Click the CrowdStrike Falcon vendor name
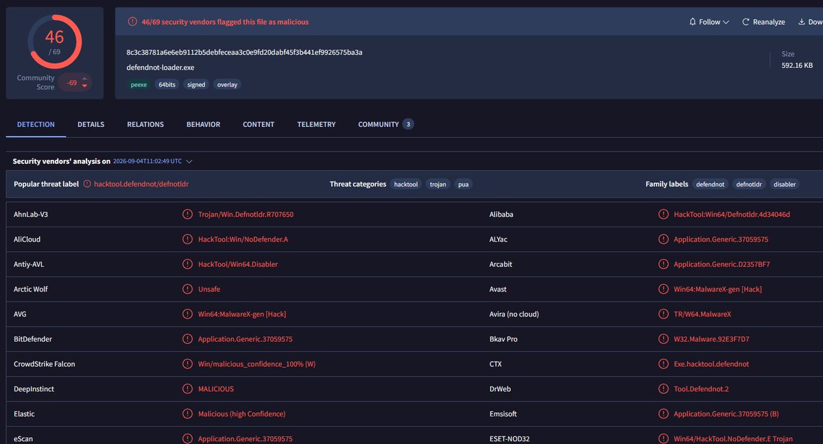Screen dimensions: 823x444 45,364
